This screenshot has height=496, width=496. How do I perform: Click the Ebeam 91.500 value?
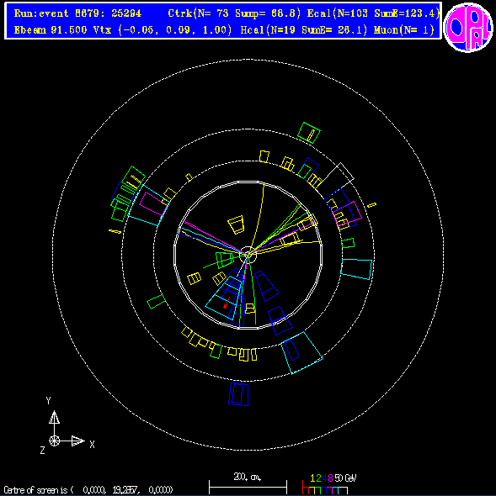[x=51, y=30]
